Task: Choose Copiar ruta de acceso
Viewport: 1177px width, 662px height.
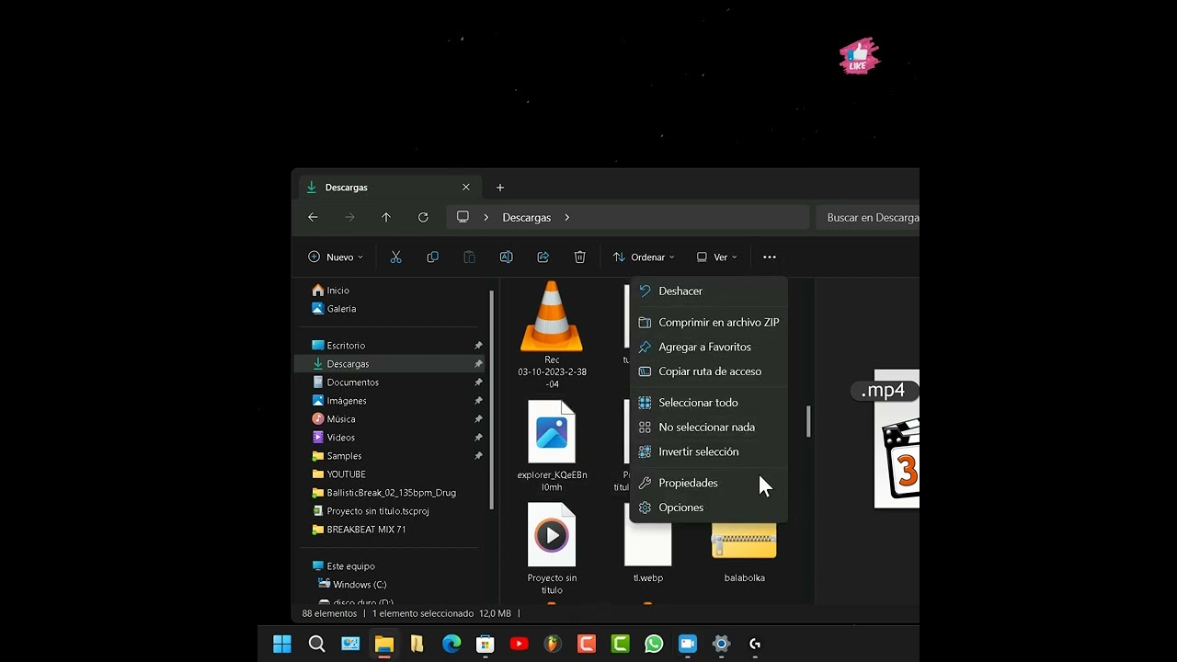Action: (x=708, y=371)
